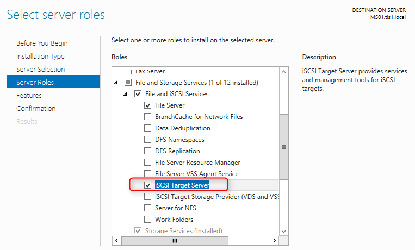This screenshot has height=250, width=415.
Task: Return to Server Selection step
Action: click(40, 70)
